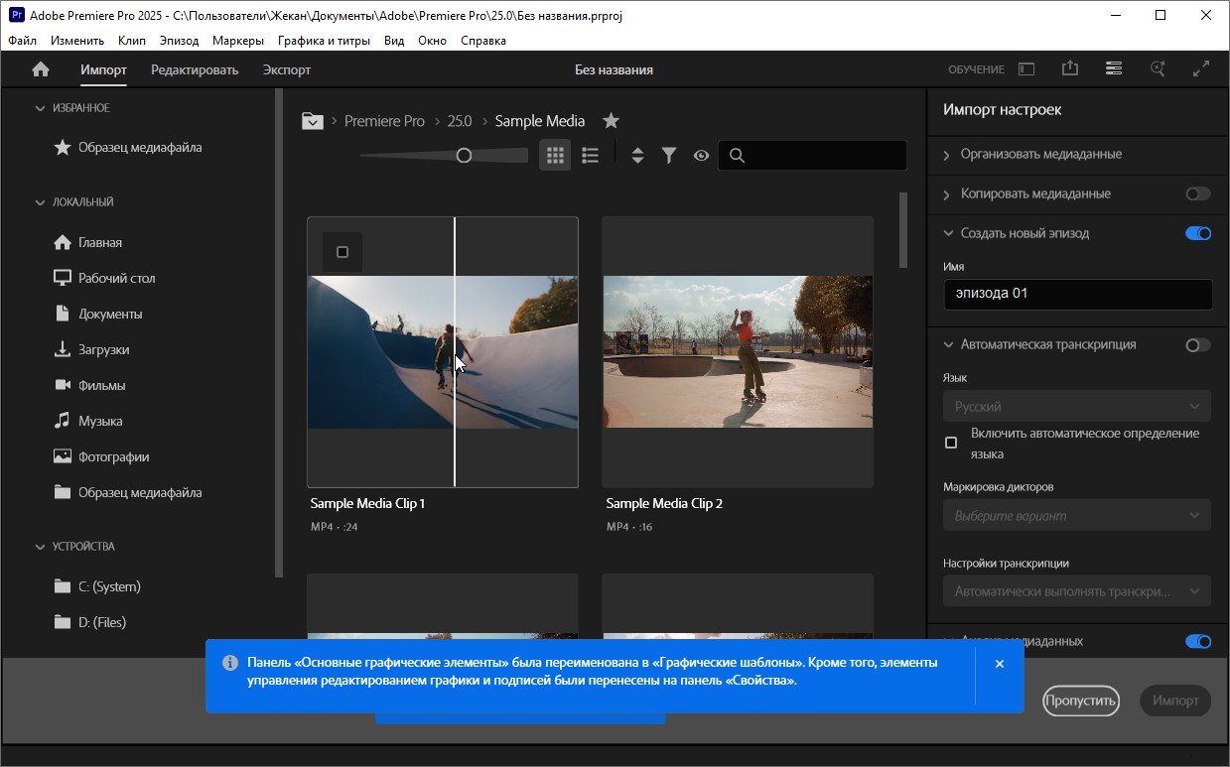1230x767 pixels.
Task: Click the ОБУЧЕНИЕ label
Action: [976, 69]
